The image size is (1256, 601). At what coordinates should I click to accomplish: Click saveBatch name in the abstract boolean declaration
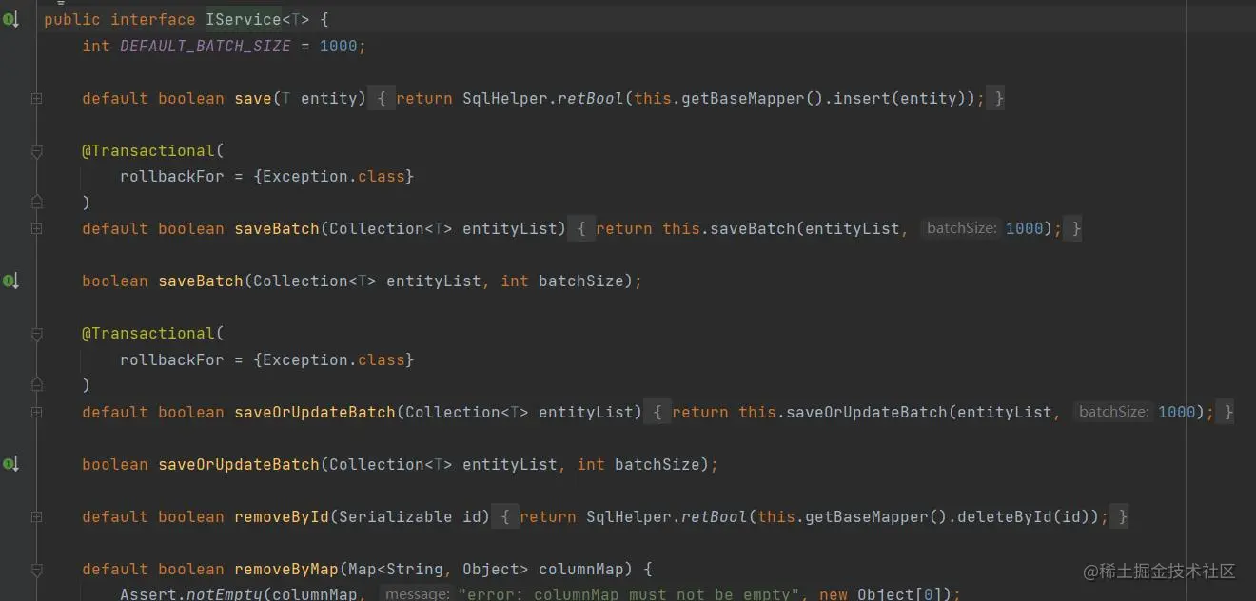(201, 281)
